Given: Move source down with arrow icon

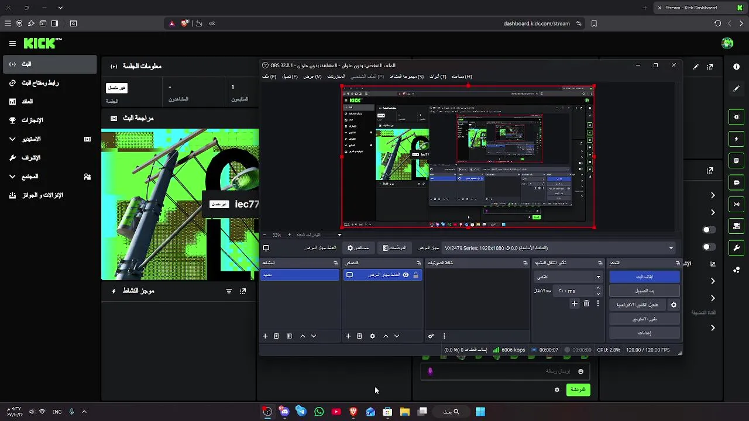Looking at the screenshot, I should click(397, 336).
